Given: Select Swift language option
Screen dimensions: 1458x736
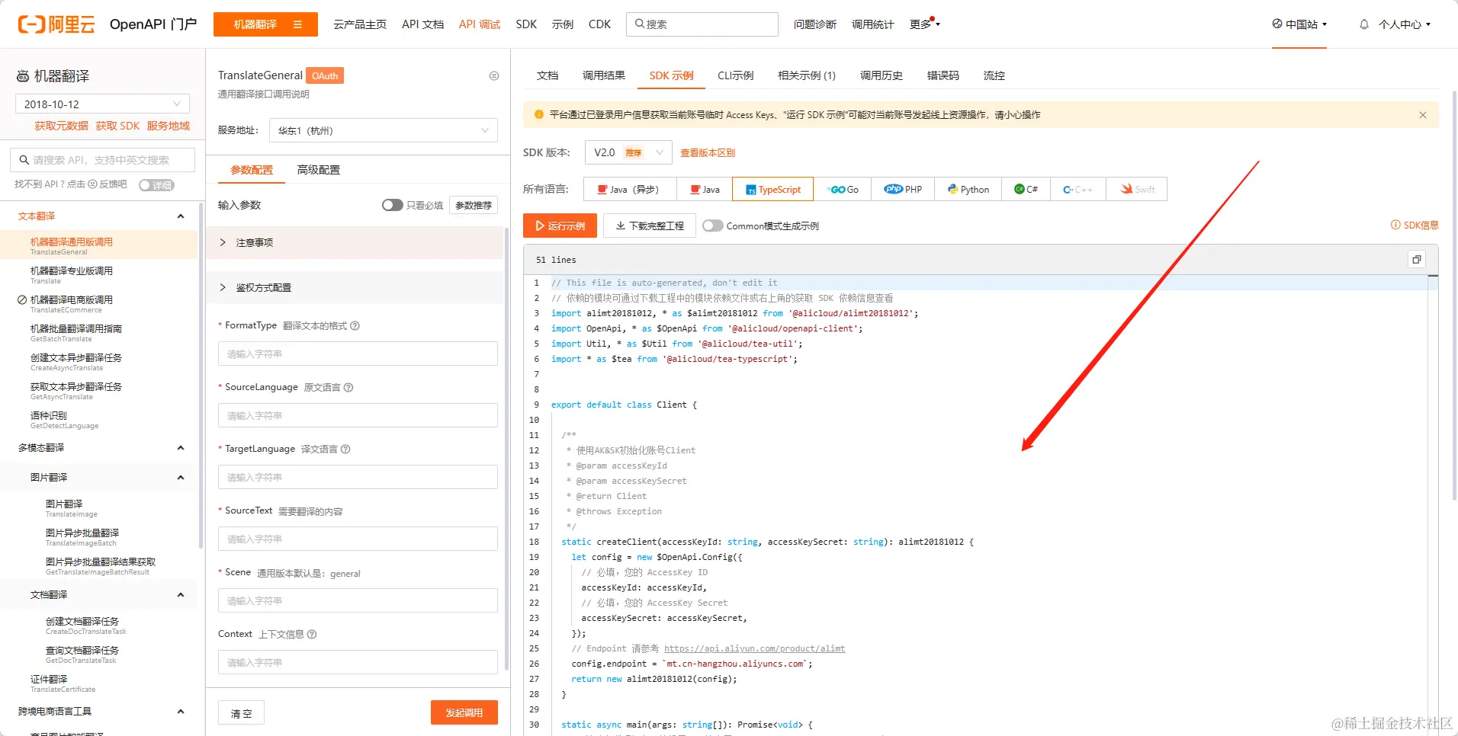Looking at the screenshot, I should (1137, 189).
